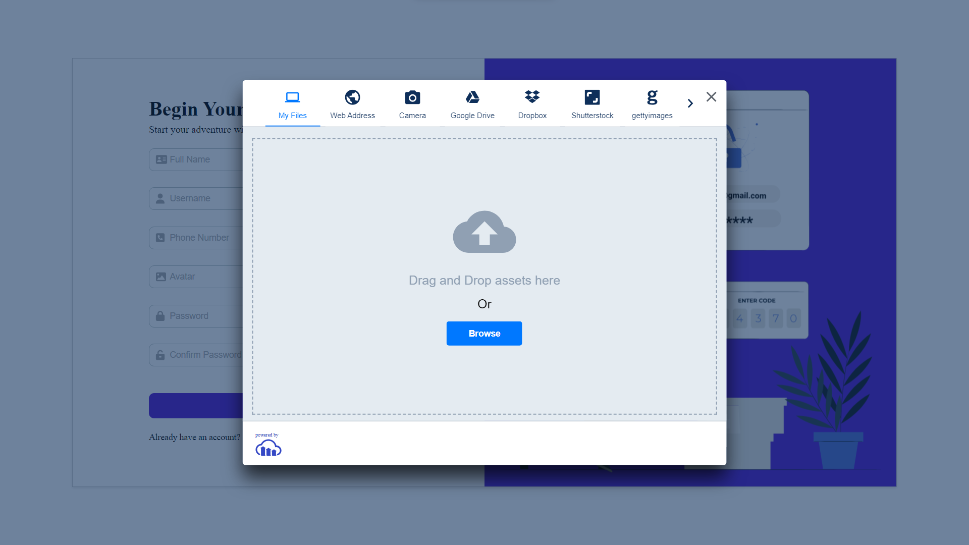Select the My Files laptop icon
This screenshot has height=545, width=969.
pyautogui.click(x=292, y=97)
